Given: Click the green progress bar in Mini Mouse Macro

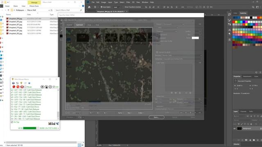Looking at the screenshot, I should (31, 128).
